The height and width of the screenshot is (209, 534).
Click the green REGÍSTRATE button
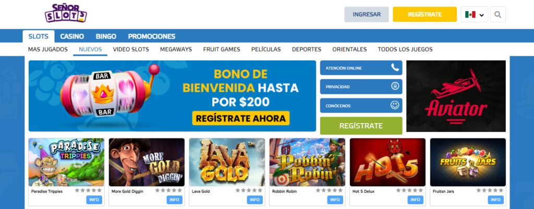click(361, 126)
